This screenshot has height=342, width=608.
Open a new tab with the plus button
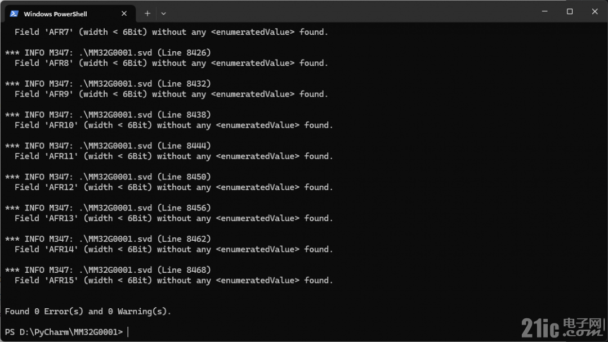[x=147, y=13]
